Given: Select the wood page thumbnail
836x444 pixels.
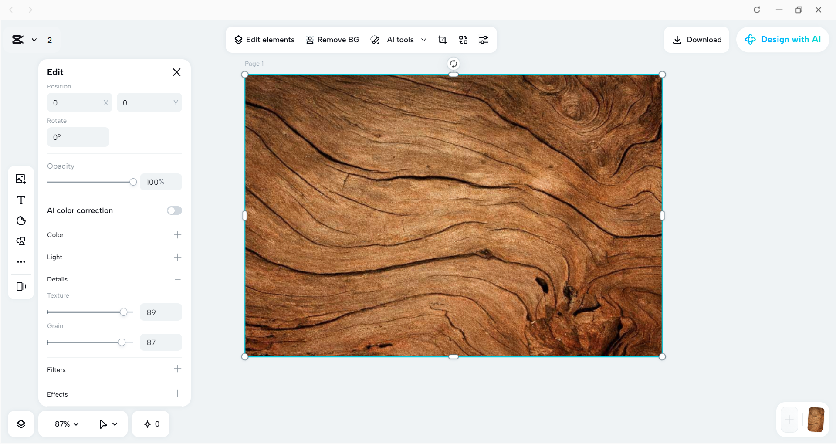Looking at the screenshot, I should click(x=816, y=420).
